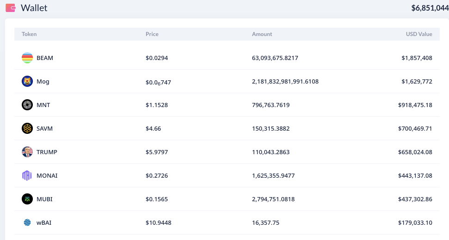This screenshot has width=449, height=240.
Task: Click the Price column header
Action: tap(152, 34)
